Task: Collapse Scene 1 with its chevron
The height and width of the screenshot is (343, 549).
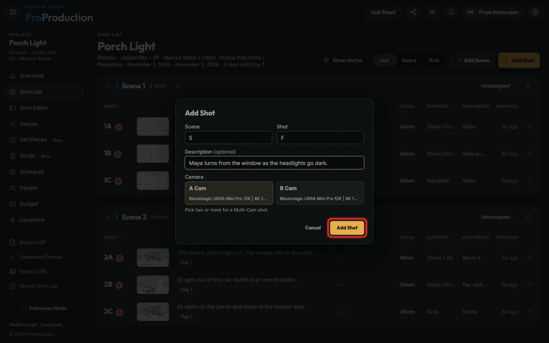Action: [x=107, y=86]
